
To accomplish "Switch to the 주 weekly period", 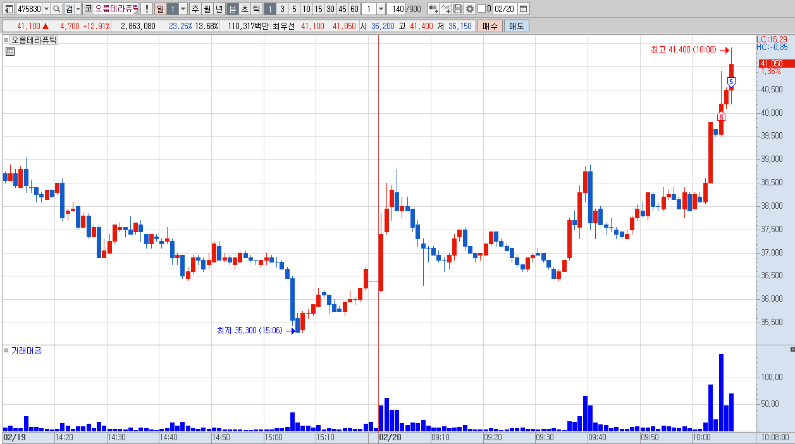I will [x=195, y=9].
